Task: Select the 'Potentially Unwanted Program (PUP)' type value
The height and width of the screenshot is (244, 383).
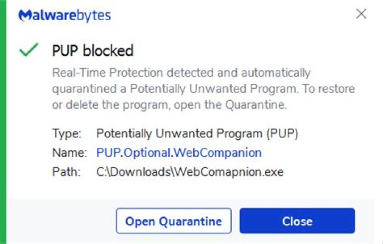Action: click(x=197, y=133)
